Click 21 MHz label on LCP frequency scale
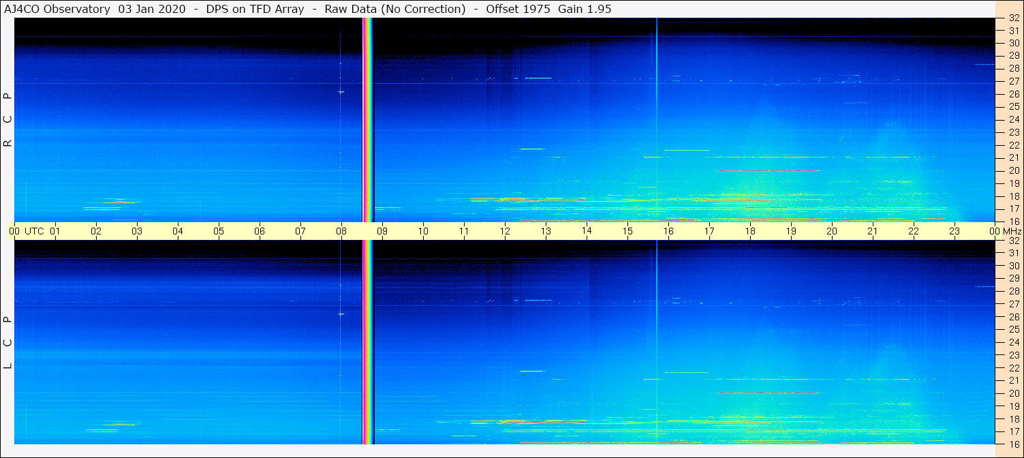Screen dimensions: 1024x458 (1014, 380)
